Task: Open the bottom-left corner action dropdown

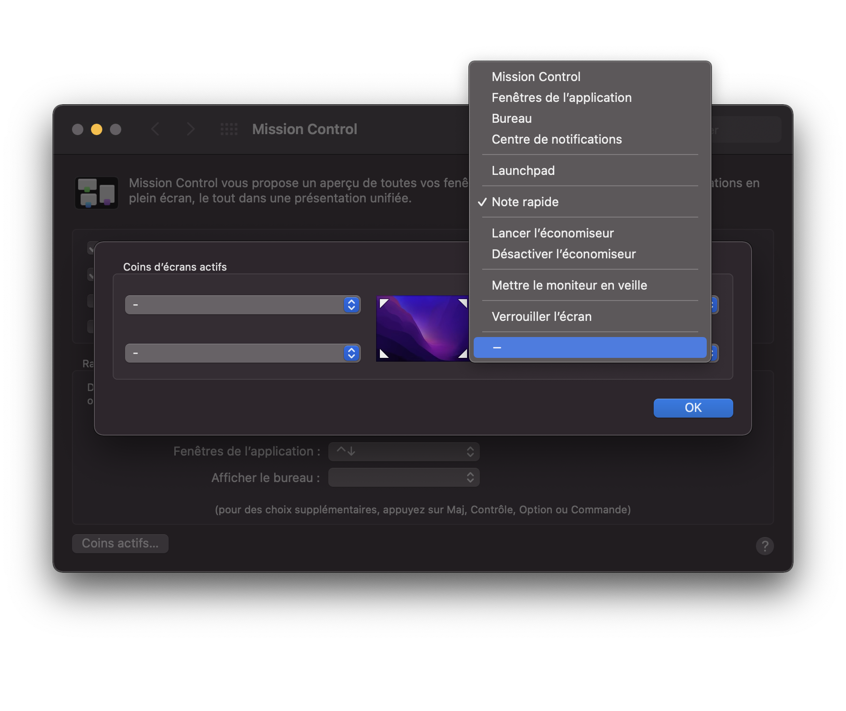Action: click(243, 353)
